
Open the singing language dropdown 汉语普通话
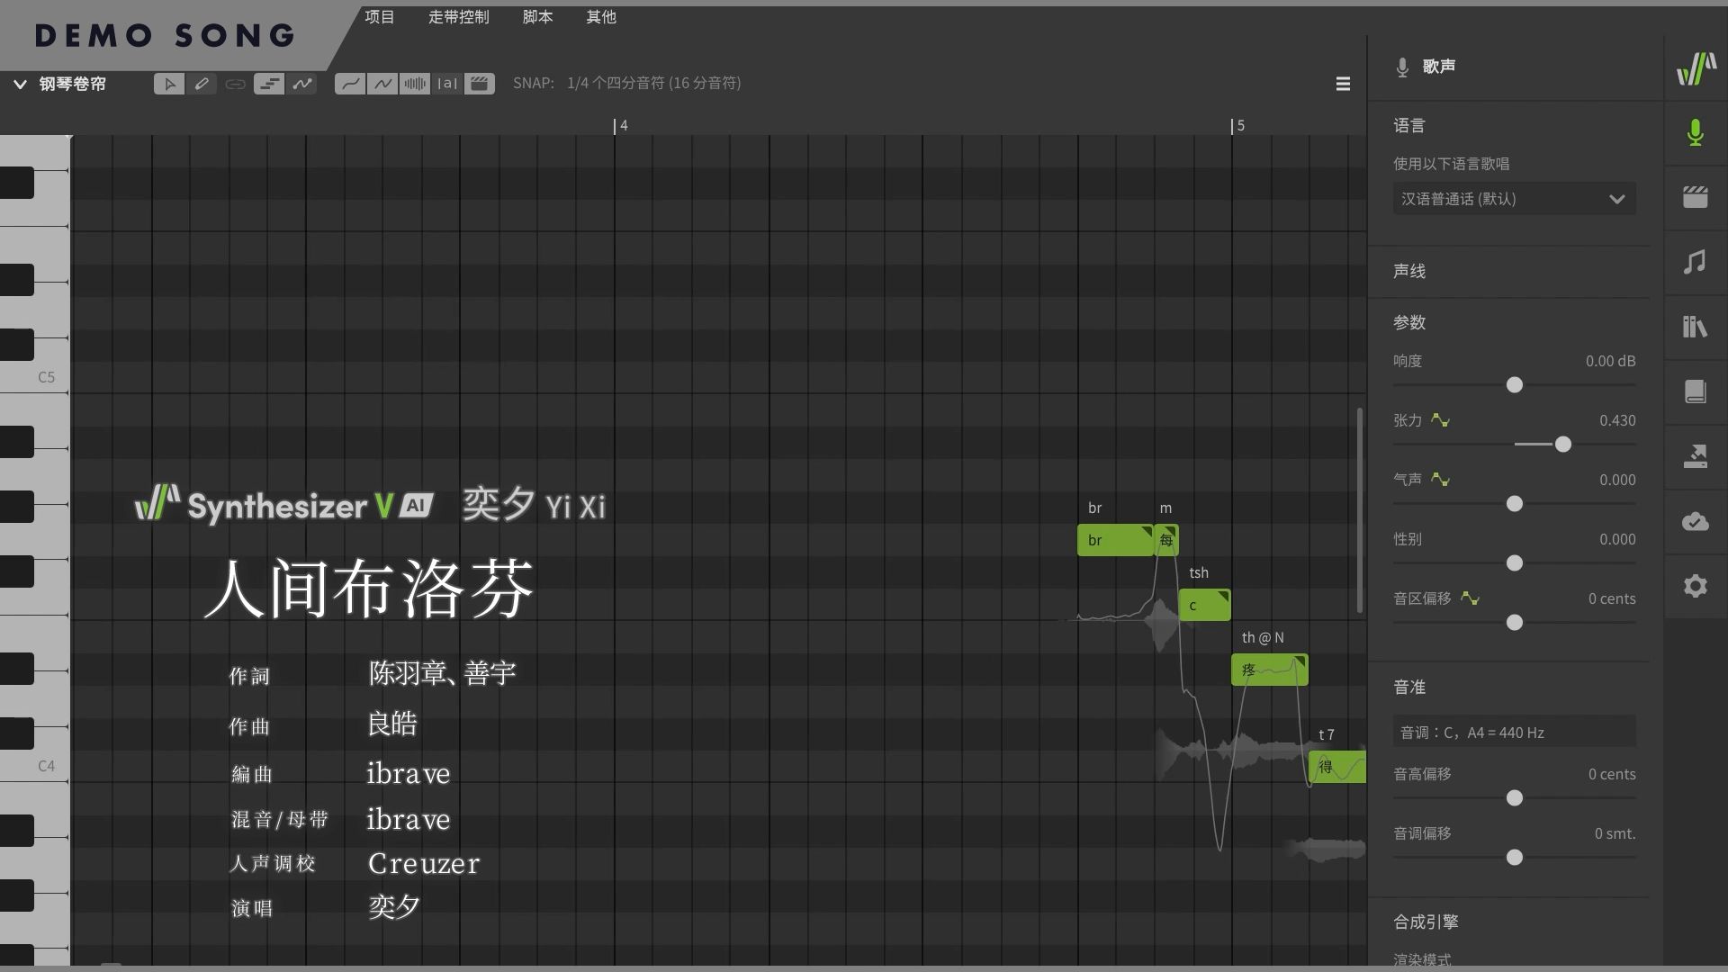[1514, 199]
